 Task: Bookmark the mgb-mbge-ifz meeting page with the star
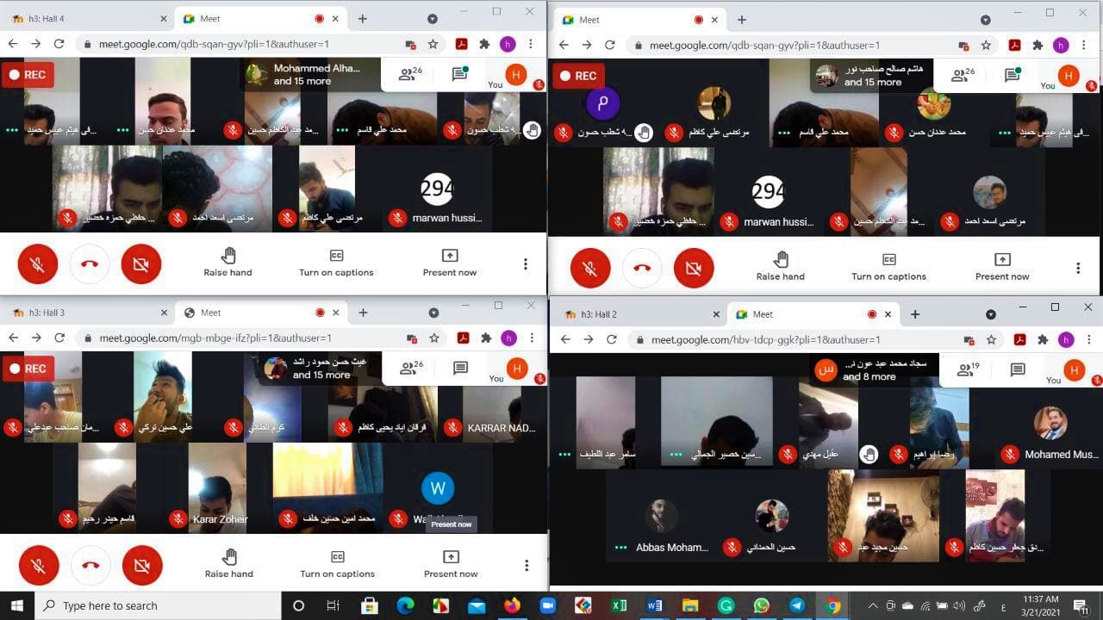[x=434, y=338]
